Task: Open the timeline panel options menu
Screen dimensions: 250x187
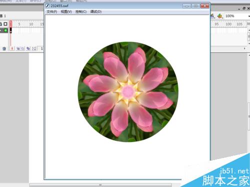Action: pos(248,24)
